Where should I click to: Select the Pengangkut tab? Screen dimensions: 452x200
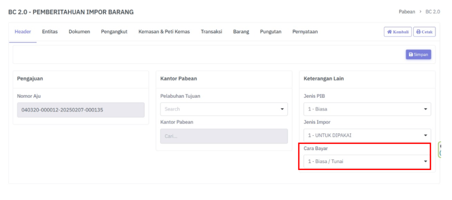pos(114,32)
